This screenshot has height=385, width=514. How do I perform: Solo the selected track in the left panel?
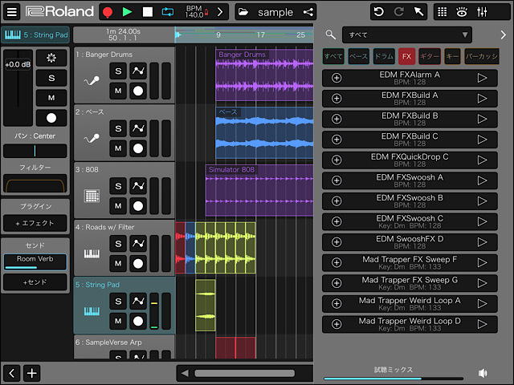pos(51,78)
